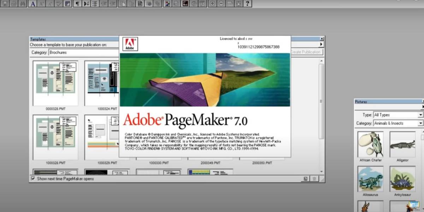The height and width of the screenshot is (212, 424).
Task: Click the Insert Pages toolbar icon
Action: (x=122, y=4)
